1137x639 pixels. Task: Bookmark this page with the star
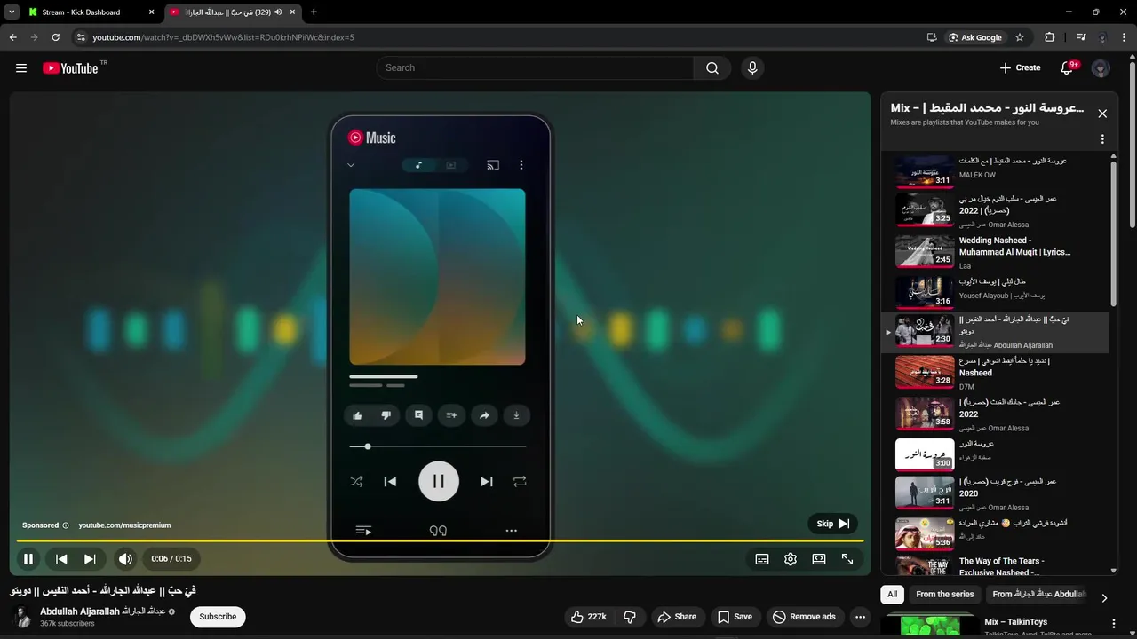pyautogui.click(x=1020, y=37)
